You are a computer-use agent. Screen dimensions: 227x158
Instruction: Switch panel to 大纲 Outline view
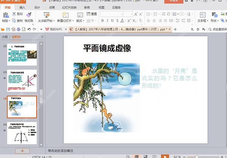coord(5,37)
